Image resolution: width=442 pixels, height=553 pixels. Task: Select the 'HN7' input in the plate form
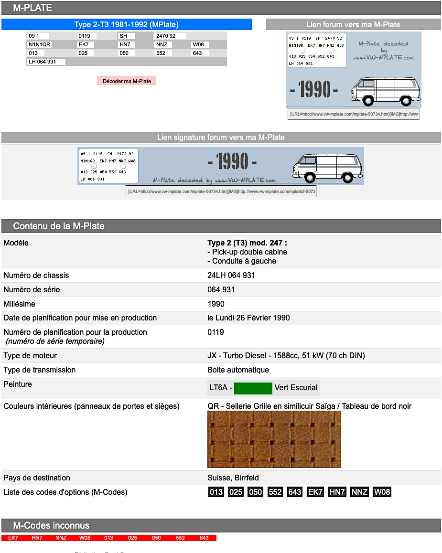127,44
